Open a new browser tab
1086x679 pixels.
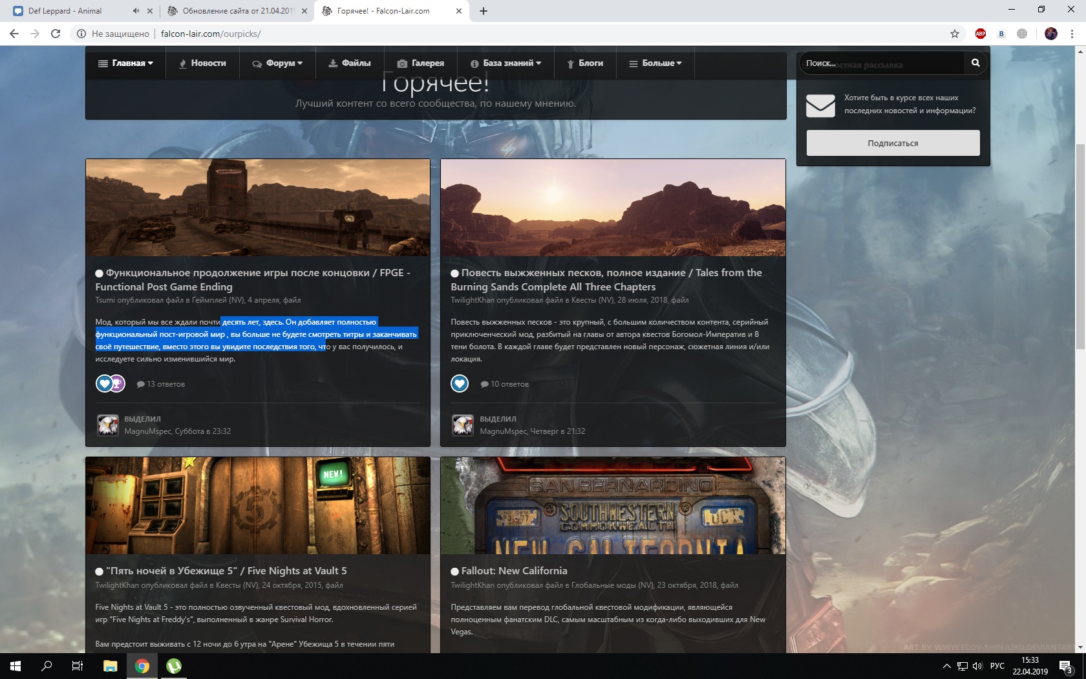point(484,11)
